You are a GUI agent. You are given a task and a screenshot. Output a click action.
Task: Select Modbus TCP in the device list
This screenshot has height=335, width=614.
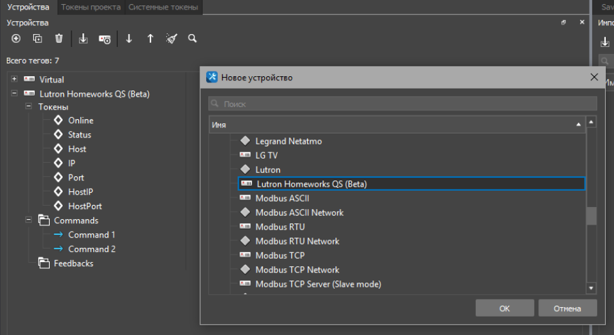pos(279,255)
